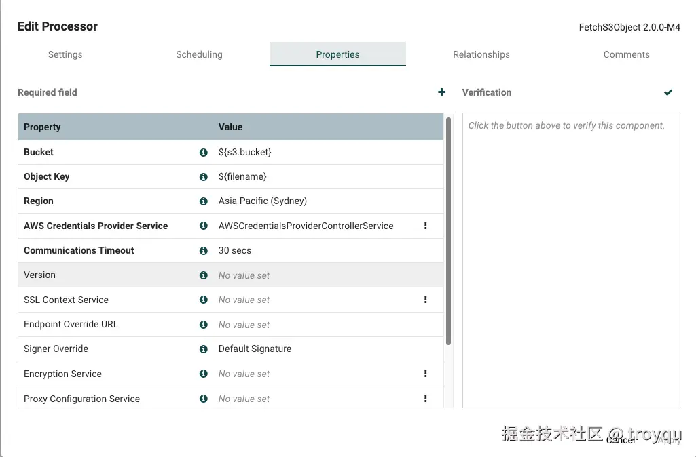
Task: Open AWS Credentials Provider Service options menu
Action: (426, 226)
